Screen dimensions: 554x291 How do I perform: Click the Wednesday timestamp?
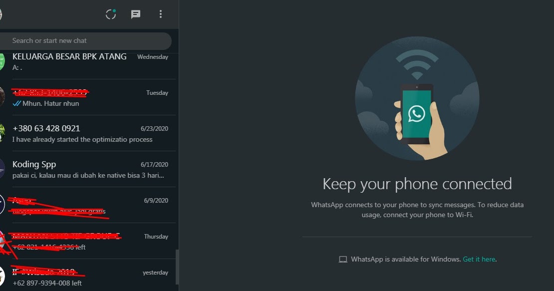(x=153, y=57)
